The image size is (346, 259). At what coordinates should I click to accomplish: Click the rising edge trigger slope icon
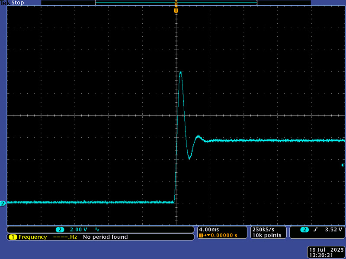[315, 230]
